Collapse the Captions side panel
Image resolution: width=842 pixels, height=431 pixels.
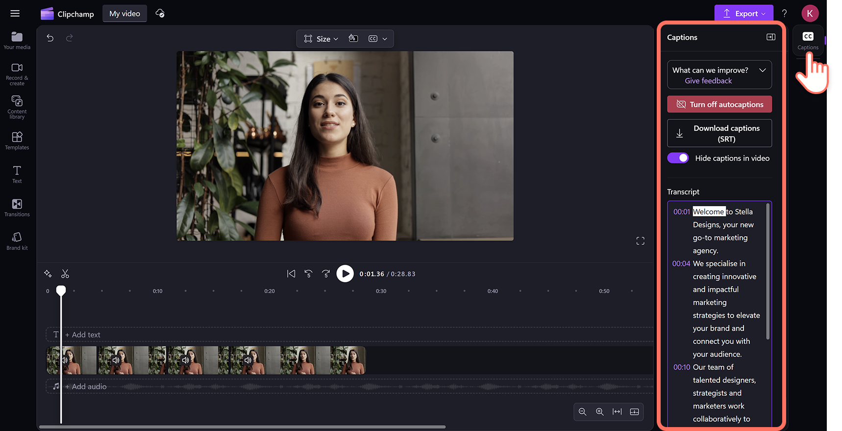pos(770,37)
